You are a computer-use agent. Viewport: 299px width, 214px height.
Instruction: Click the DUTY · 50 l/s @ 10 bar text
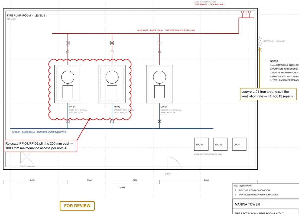click(78, 110)
